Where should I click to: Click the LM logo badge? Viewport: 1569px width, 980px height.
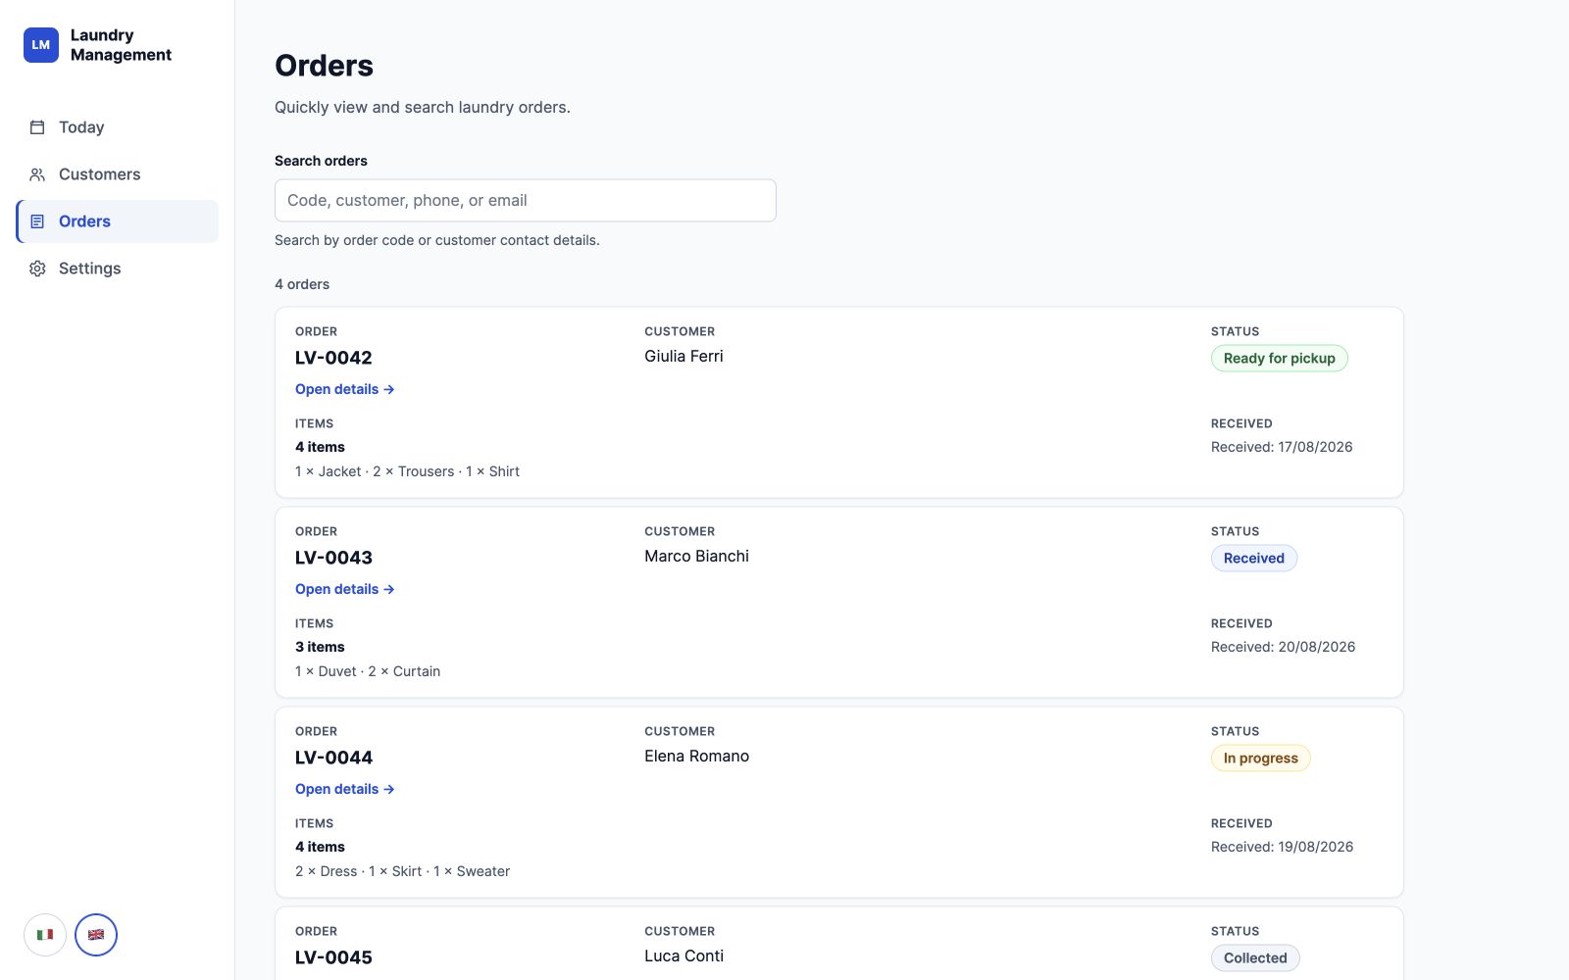[41, 45]
